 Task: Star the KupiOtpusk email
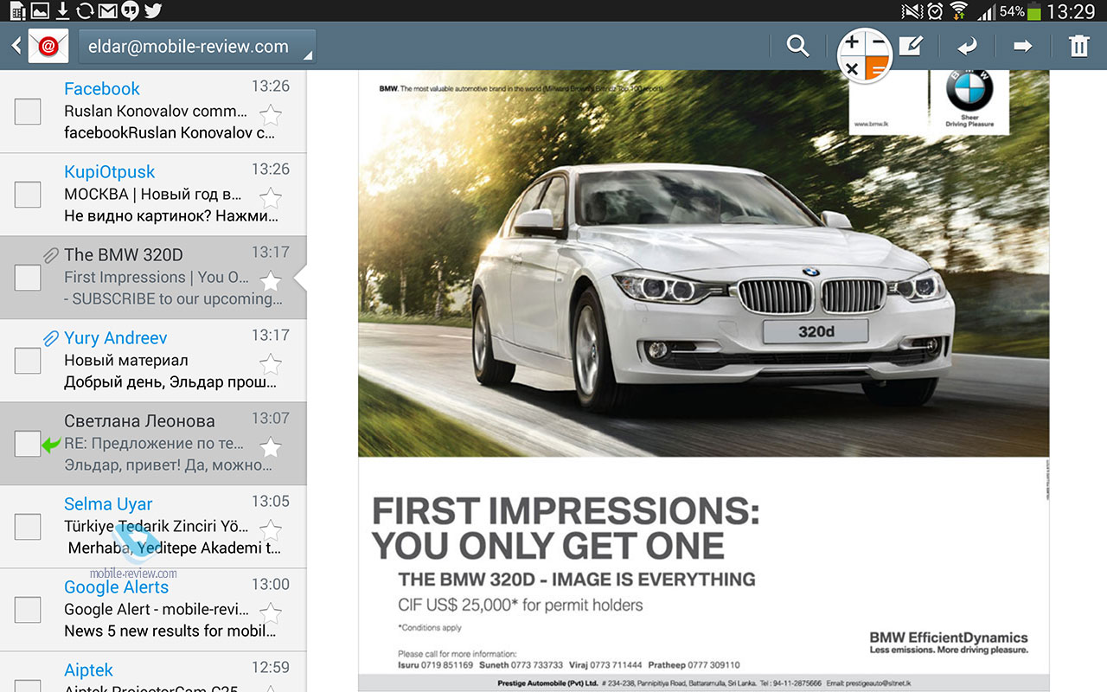[271, 198]
